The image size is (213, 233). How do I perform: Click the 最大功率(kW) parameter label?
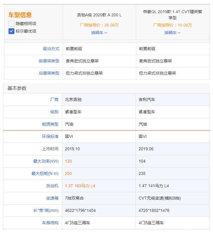46,161
